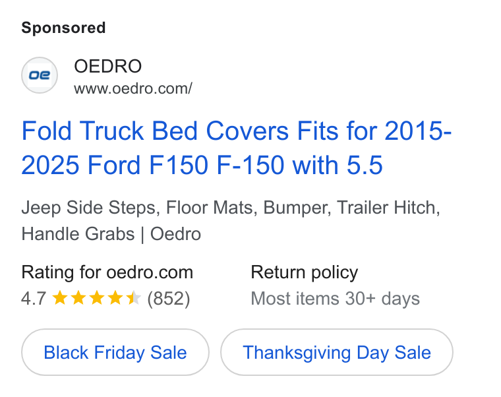Select the OEDRO advertiser name
Viewport: 501px width, 397px height.
click(107, 66)
